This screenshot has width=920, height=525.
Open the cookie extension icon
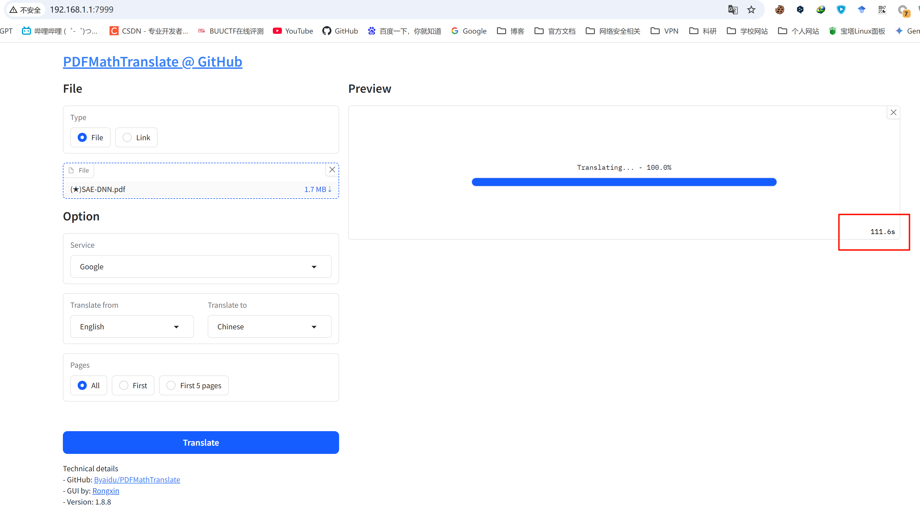pyautogui.click(x=779, y=10)
